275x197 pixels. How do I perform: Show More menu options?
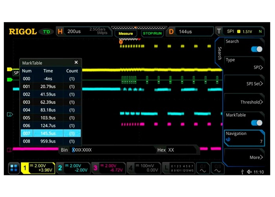[244, 157]
